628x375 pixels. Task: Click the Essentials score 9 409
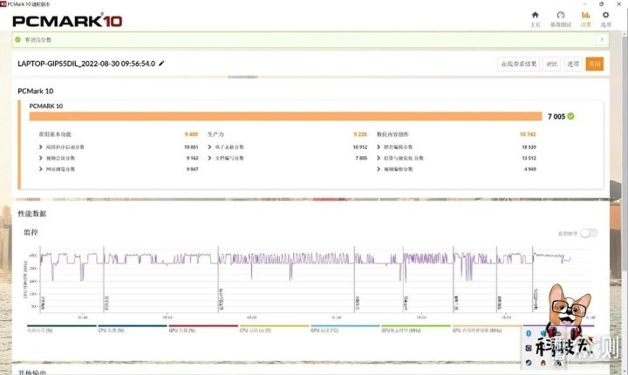191,134
